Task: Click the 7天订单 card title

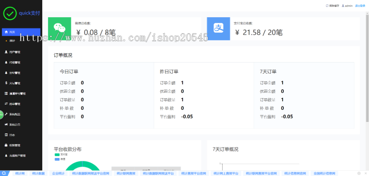Action: tap(268, 72)
